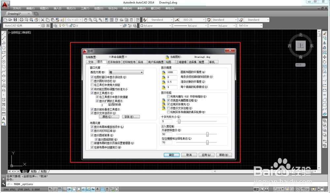Switch to the 打开和保存 tab
Screen dimensions: 330x193
[x=114, y=62]
